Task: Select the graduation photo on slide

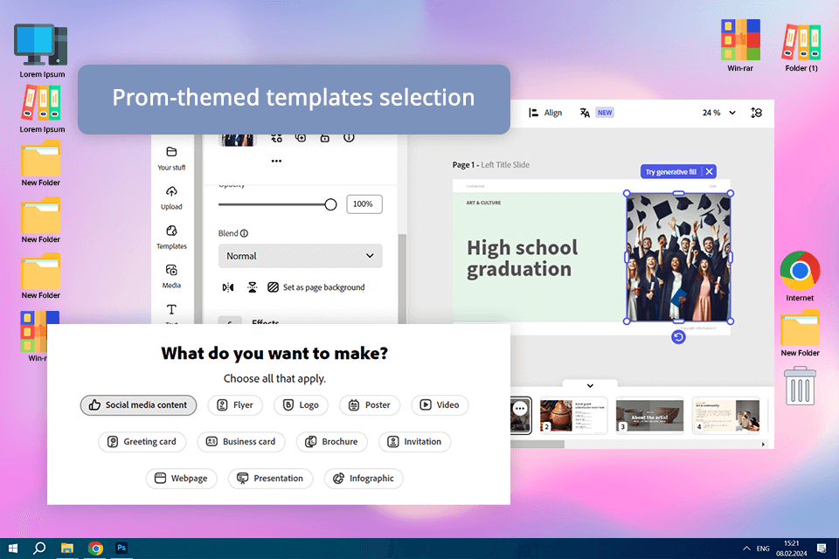Action: (678, 258)
